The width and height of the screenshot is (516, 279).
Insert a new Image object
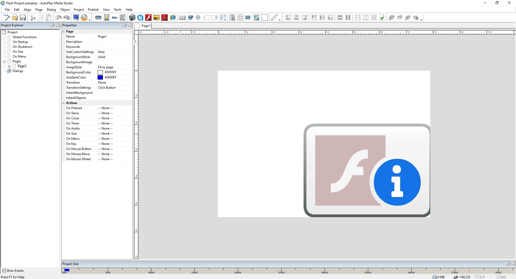pos(107,18)
